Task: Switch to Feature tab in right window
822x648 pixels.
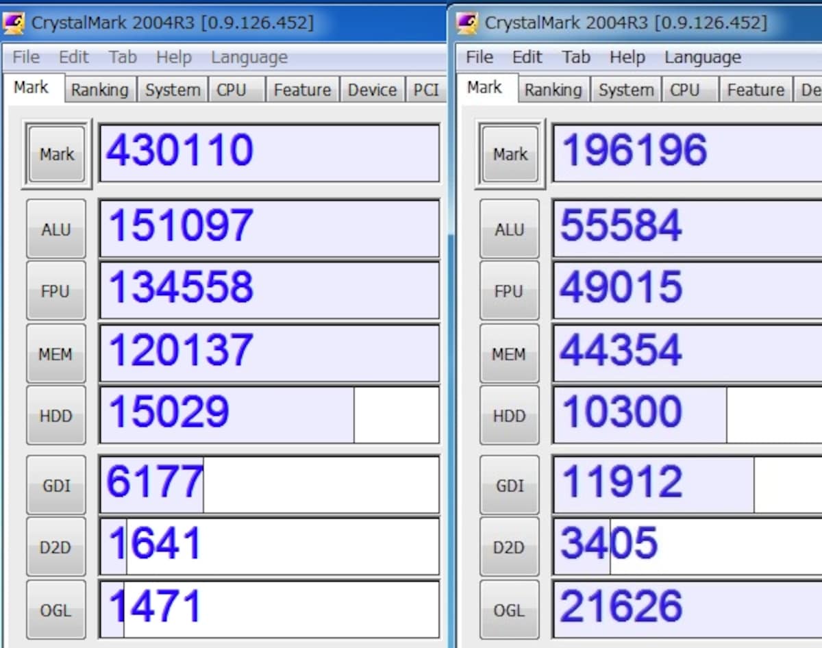Action: (x=756, y=90)
